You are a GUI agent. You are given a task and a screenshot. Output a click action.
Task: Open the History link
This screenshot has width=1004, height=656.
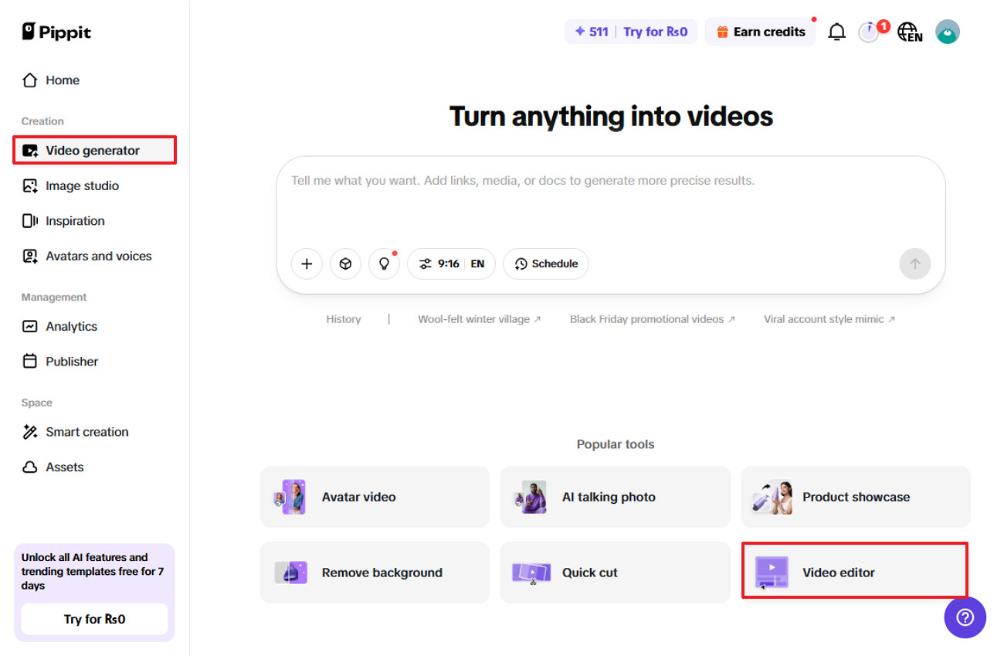tap(344, 319)
